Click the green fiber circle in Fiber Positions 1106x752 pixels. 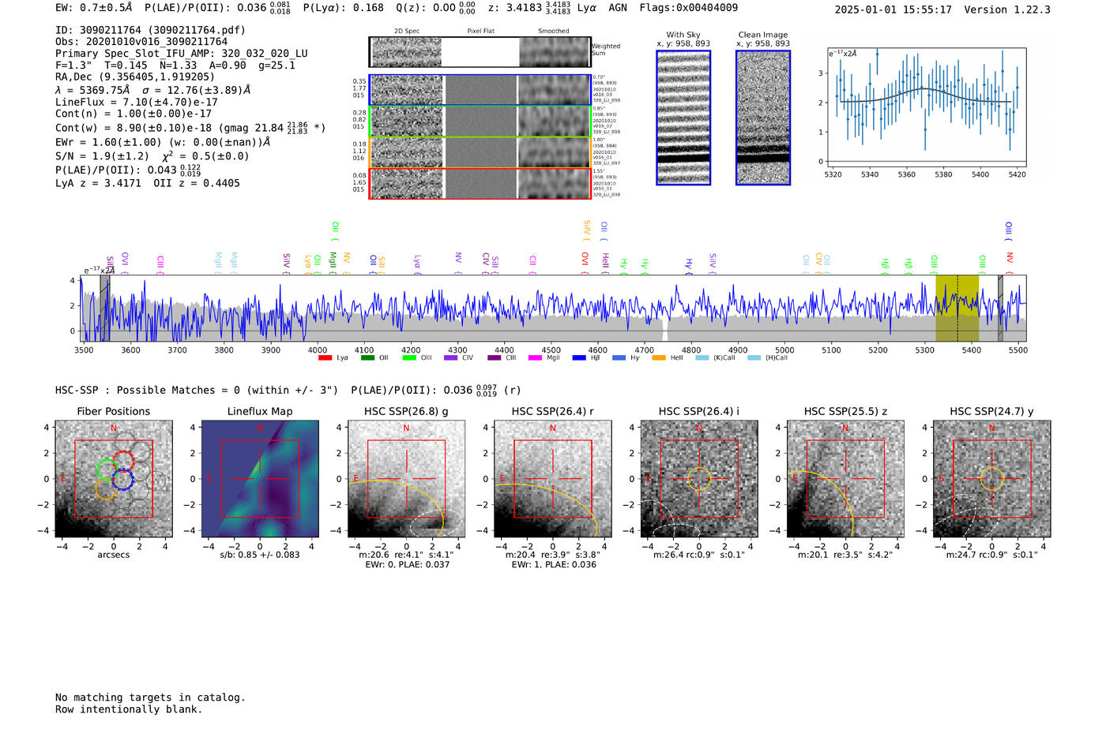(107, 470)
